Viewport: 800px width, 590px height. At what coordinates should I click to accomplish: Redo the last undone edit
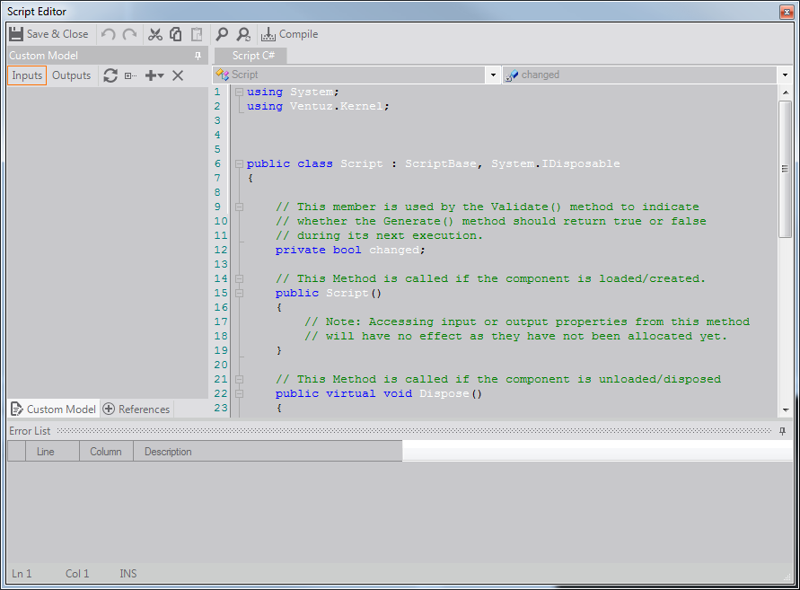[x=129, y=34]
